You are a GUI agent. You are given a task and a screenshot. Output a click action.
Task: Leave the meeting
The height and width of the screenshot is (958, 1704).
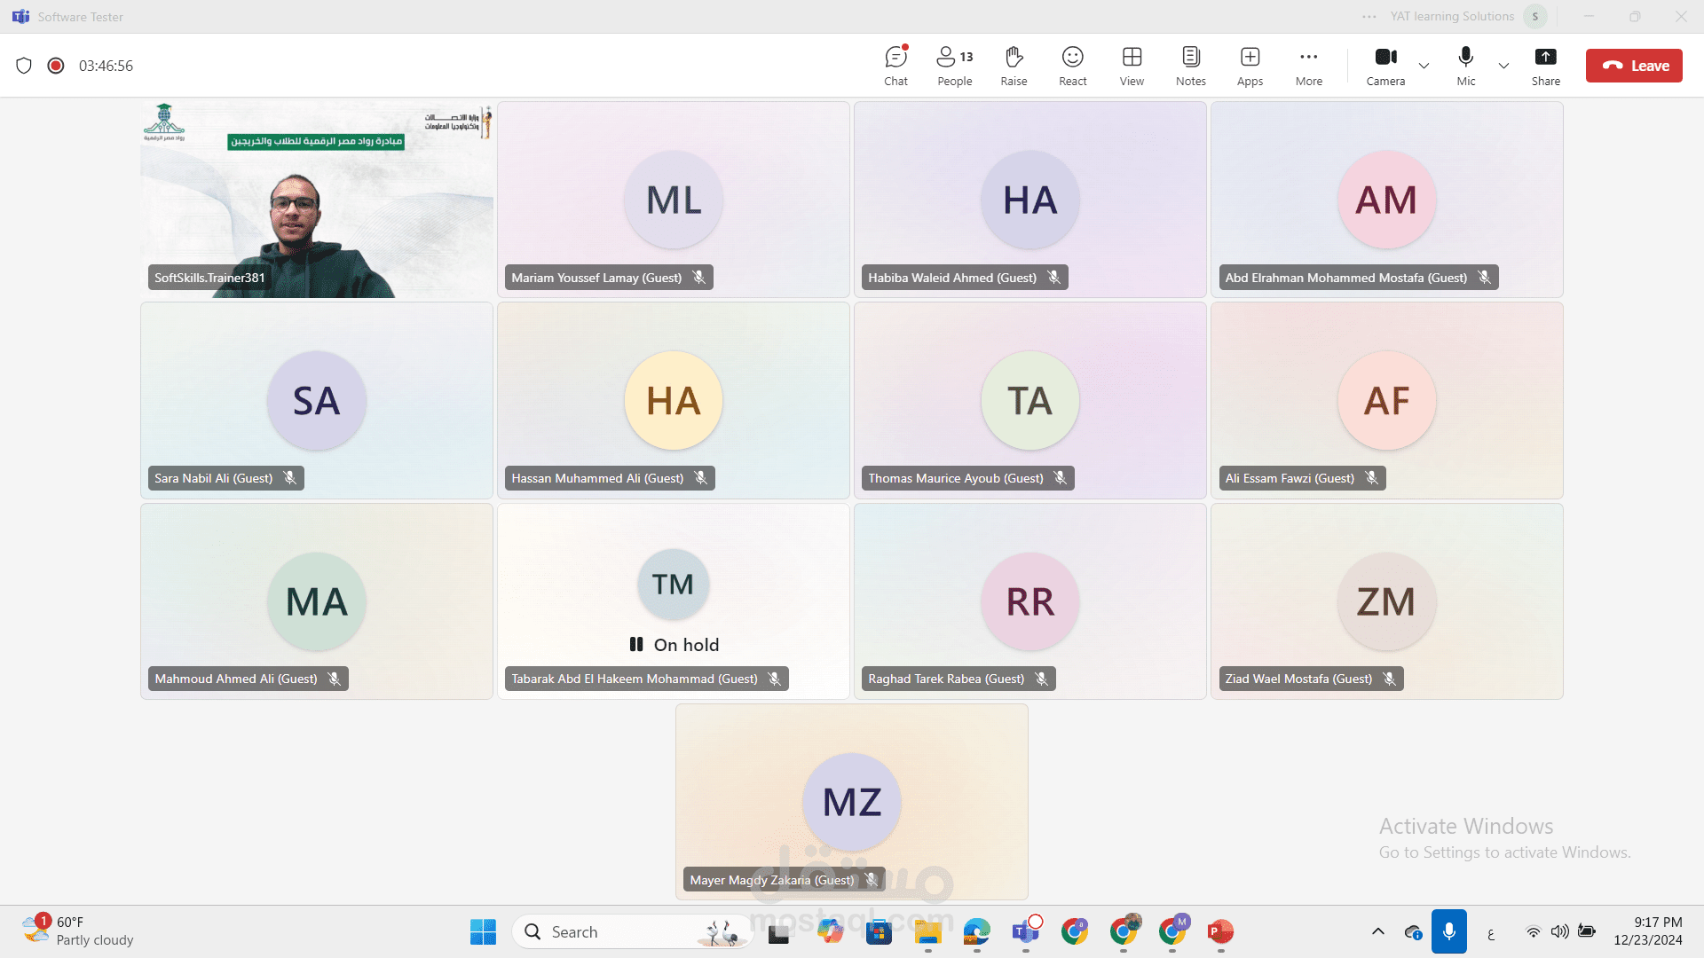1634,66
